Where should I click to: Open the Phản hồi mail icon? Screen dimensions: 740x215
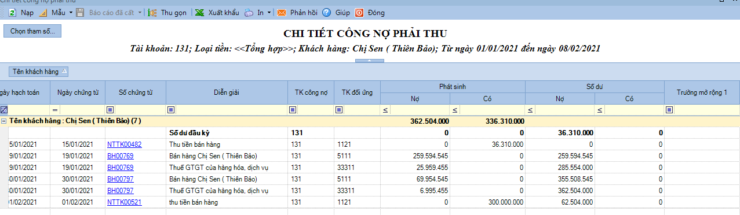tap(282, 12)
